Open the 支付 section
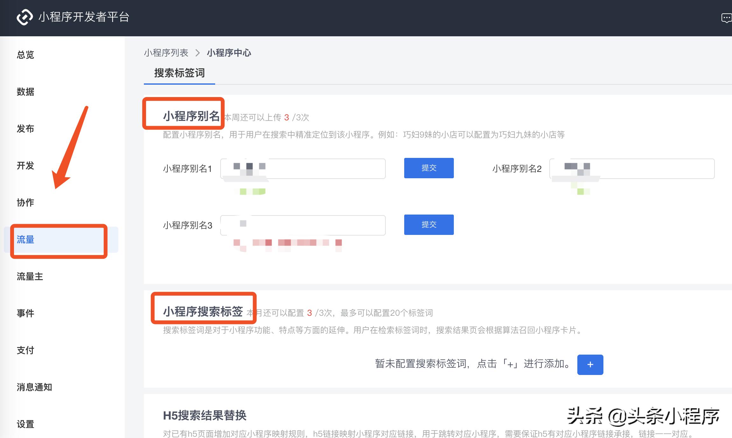This screenshot has width=732, height=438. pyautogui.click(x=25, y=350)
